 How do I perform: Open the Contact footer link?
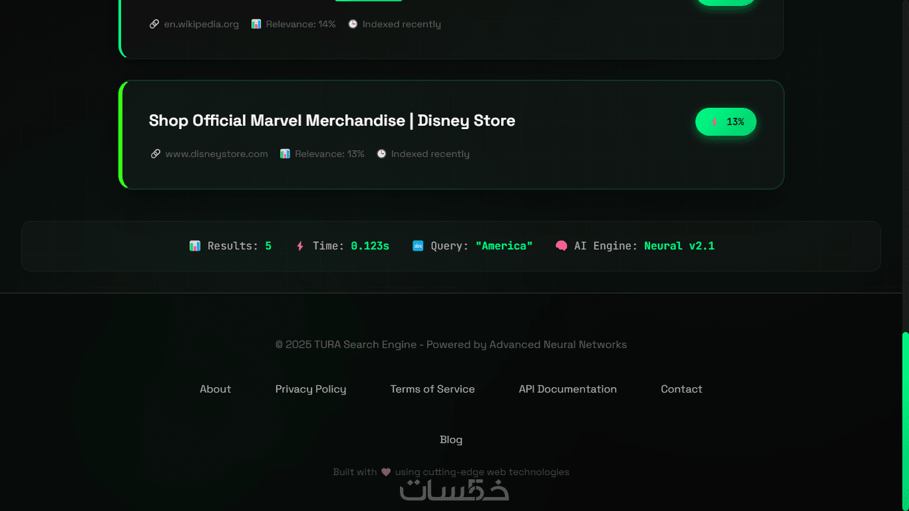(x=681, y=389)
